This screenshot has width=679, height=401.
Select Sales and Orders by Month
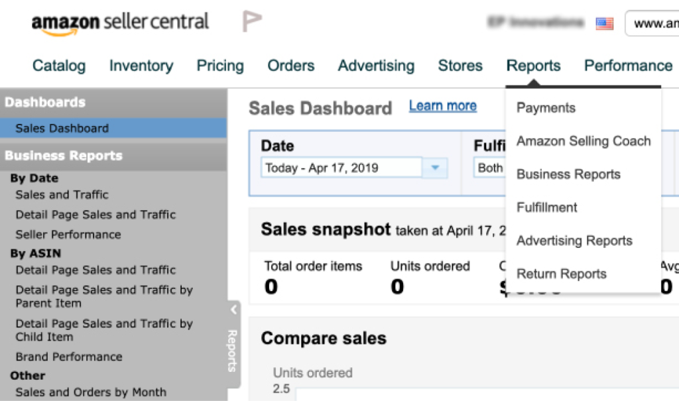click(92, 392)
